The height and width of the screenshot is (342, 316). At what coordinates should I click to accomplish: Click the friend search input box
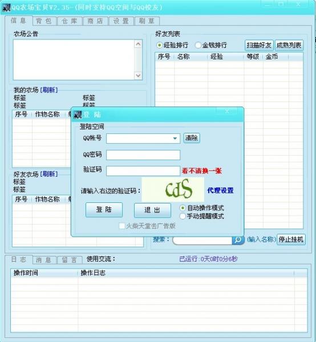(202, 241)
